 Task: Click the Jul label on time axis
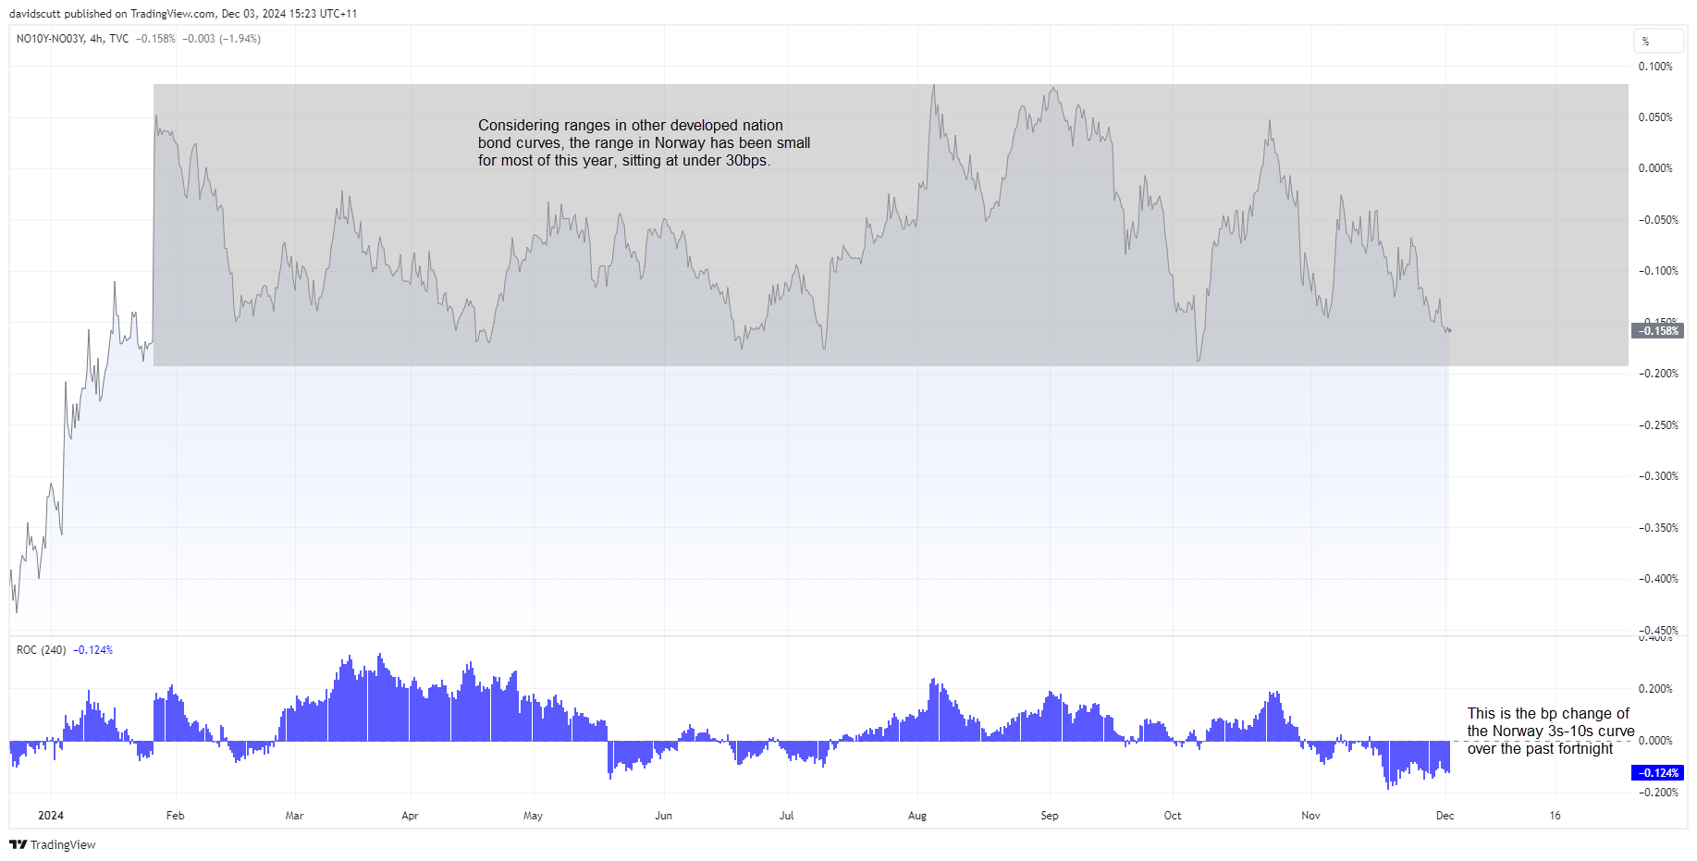[x=786, y=816]
